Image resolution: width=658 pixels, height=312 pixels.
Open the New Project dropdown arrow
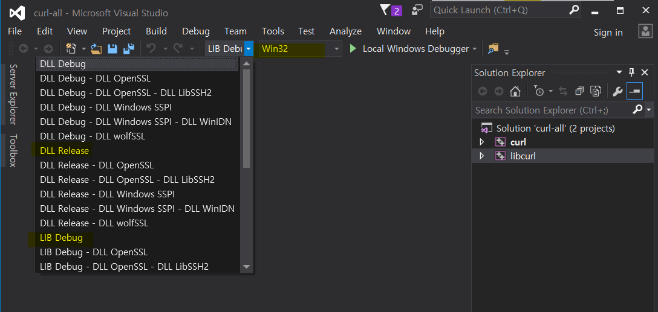pyautogui.click(x=83, y=49)
